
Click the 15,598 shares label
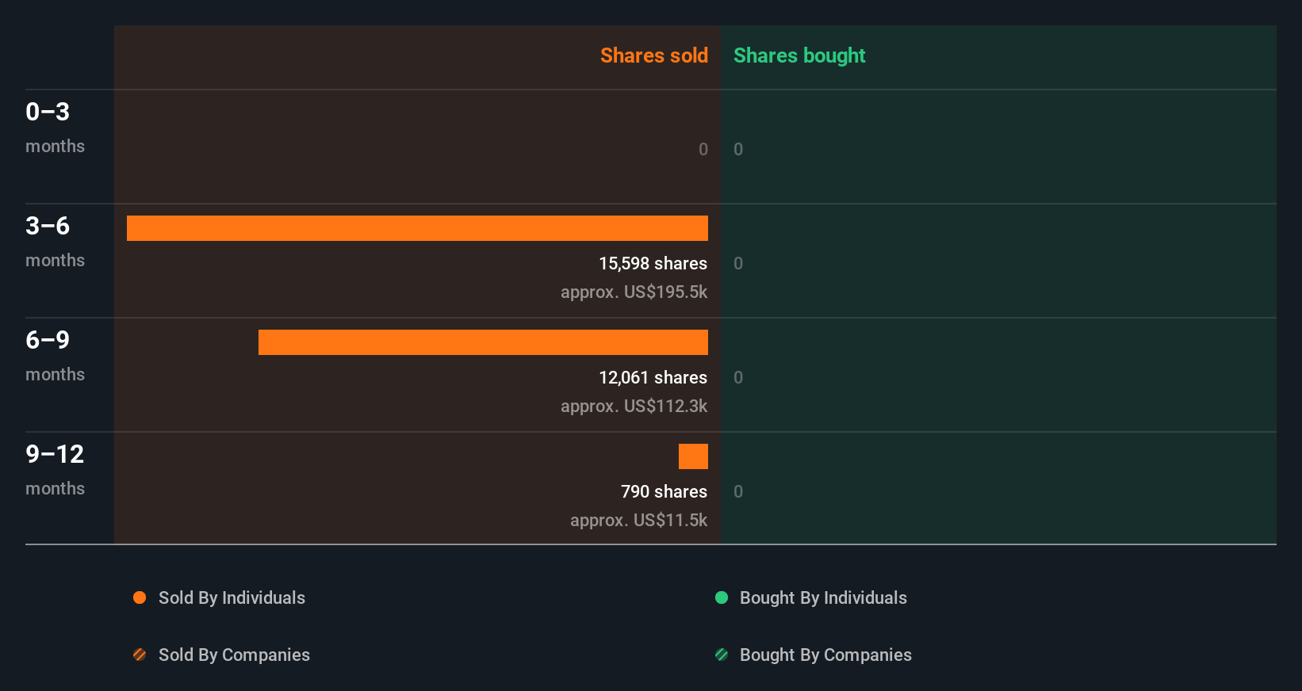[653, 263]
